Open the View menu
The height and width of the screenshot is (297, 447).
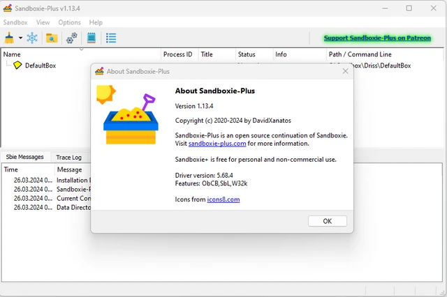pos(43,22)
